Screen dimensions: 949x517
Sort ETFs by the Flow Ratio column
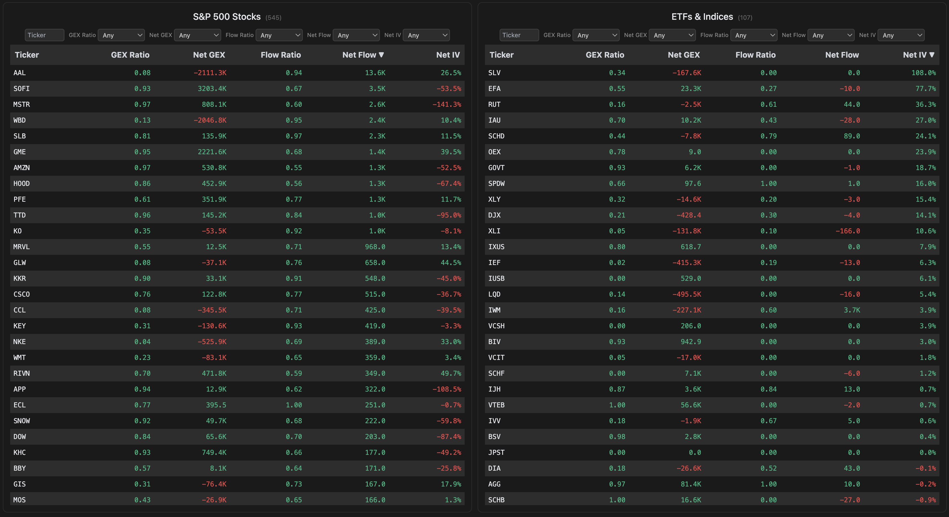click(755, 55)
